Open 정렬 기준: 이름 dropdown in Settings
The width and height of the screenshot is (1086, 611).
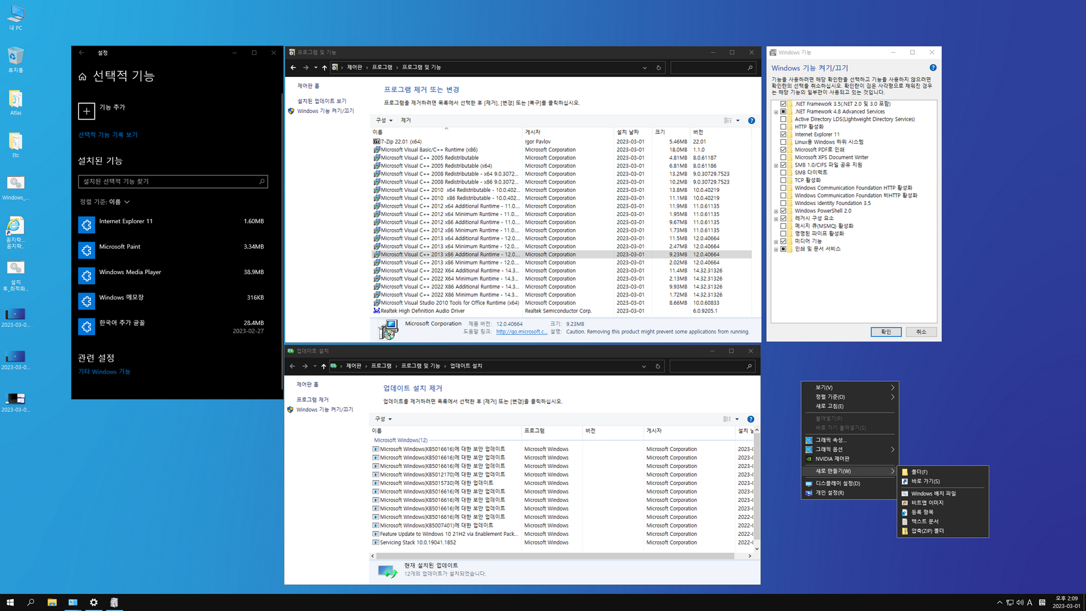(x=105, y=202)
